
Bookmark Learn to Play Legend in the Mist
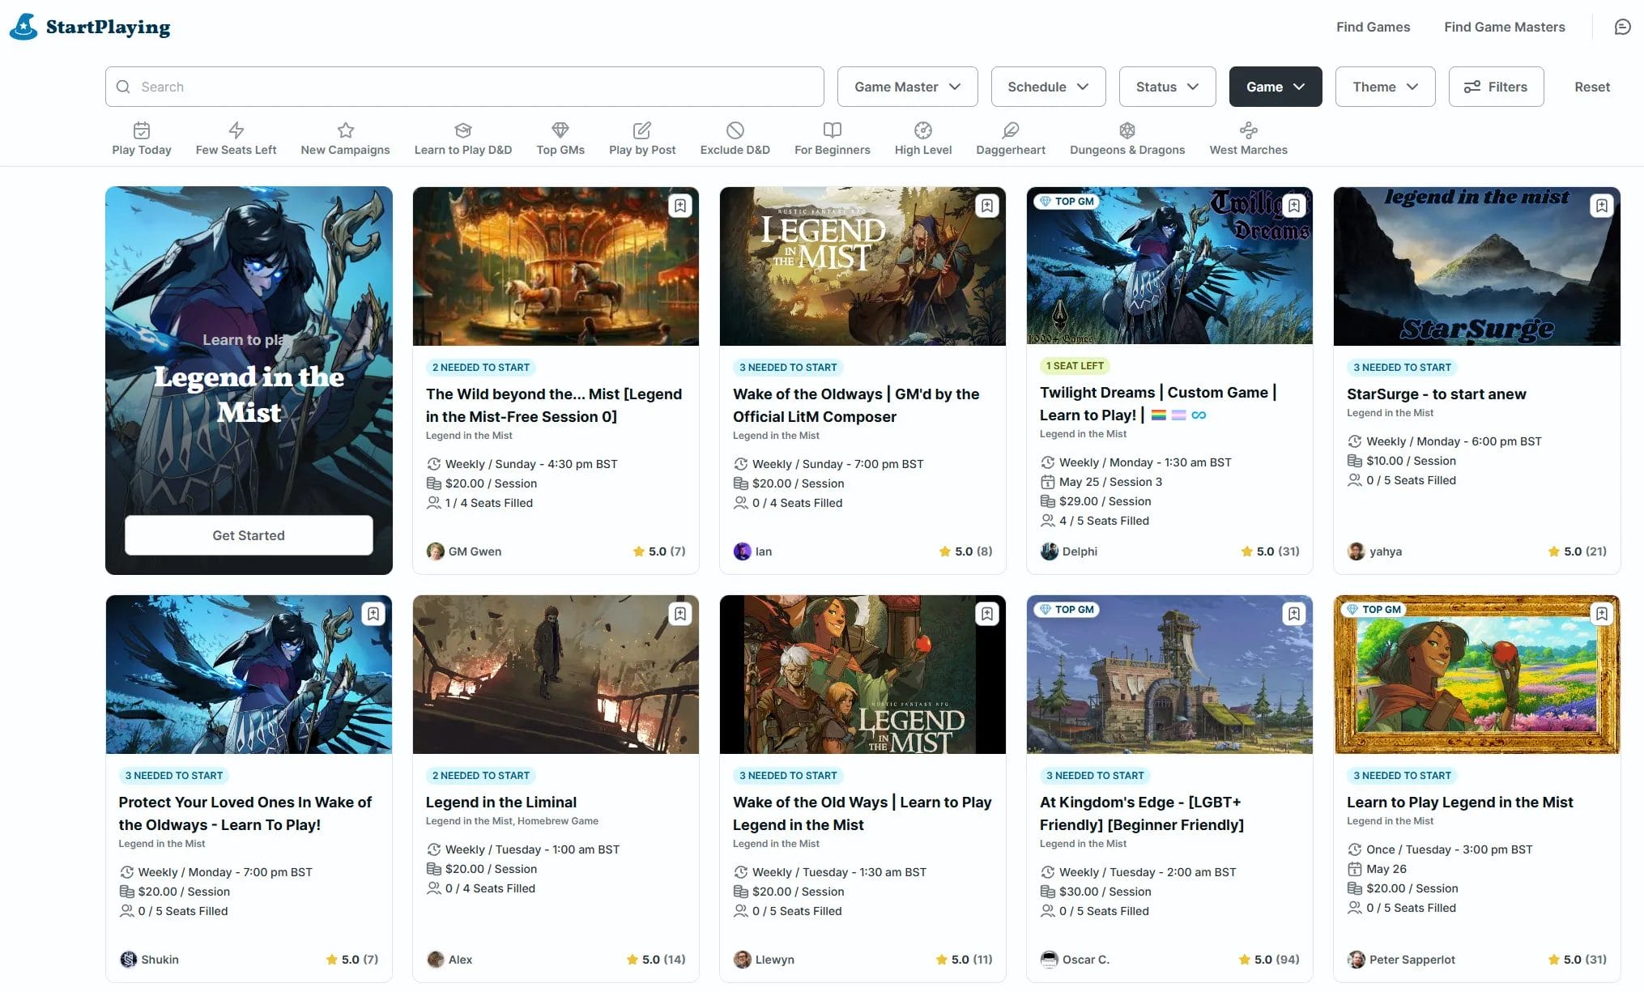[1602, 614]
